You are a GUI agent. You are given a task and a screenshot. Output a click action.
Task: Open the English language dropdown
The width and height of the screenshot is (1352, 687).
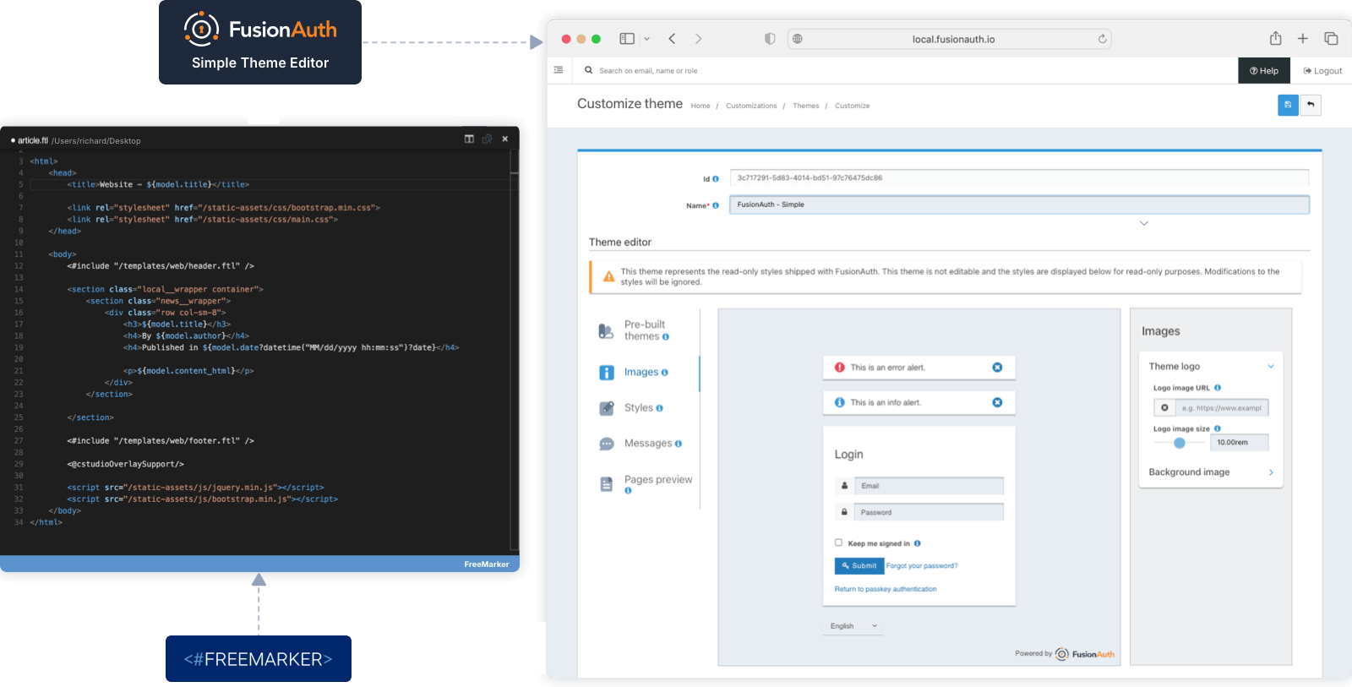[x=853, y=626]
